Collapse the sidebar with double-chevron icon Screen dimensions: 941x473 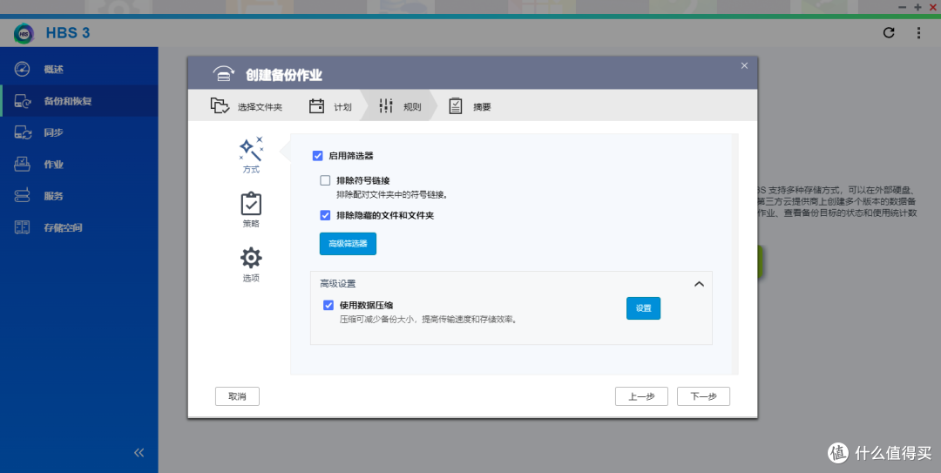(x=139, y=453)
